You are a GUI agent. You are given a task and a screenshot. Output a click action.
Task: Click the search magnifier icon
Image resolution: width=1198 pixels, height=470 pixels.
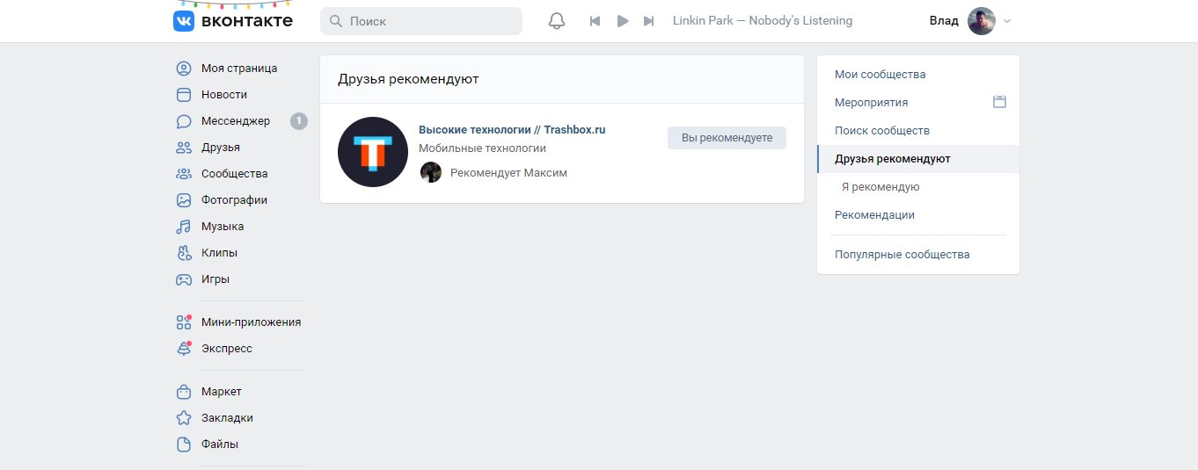336,21
